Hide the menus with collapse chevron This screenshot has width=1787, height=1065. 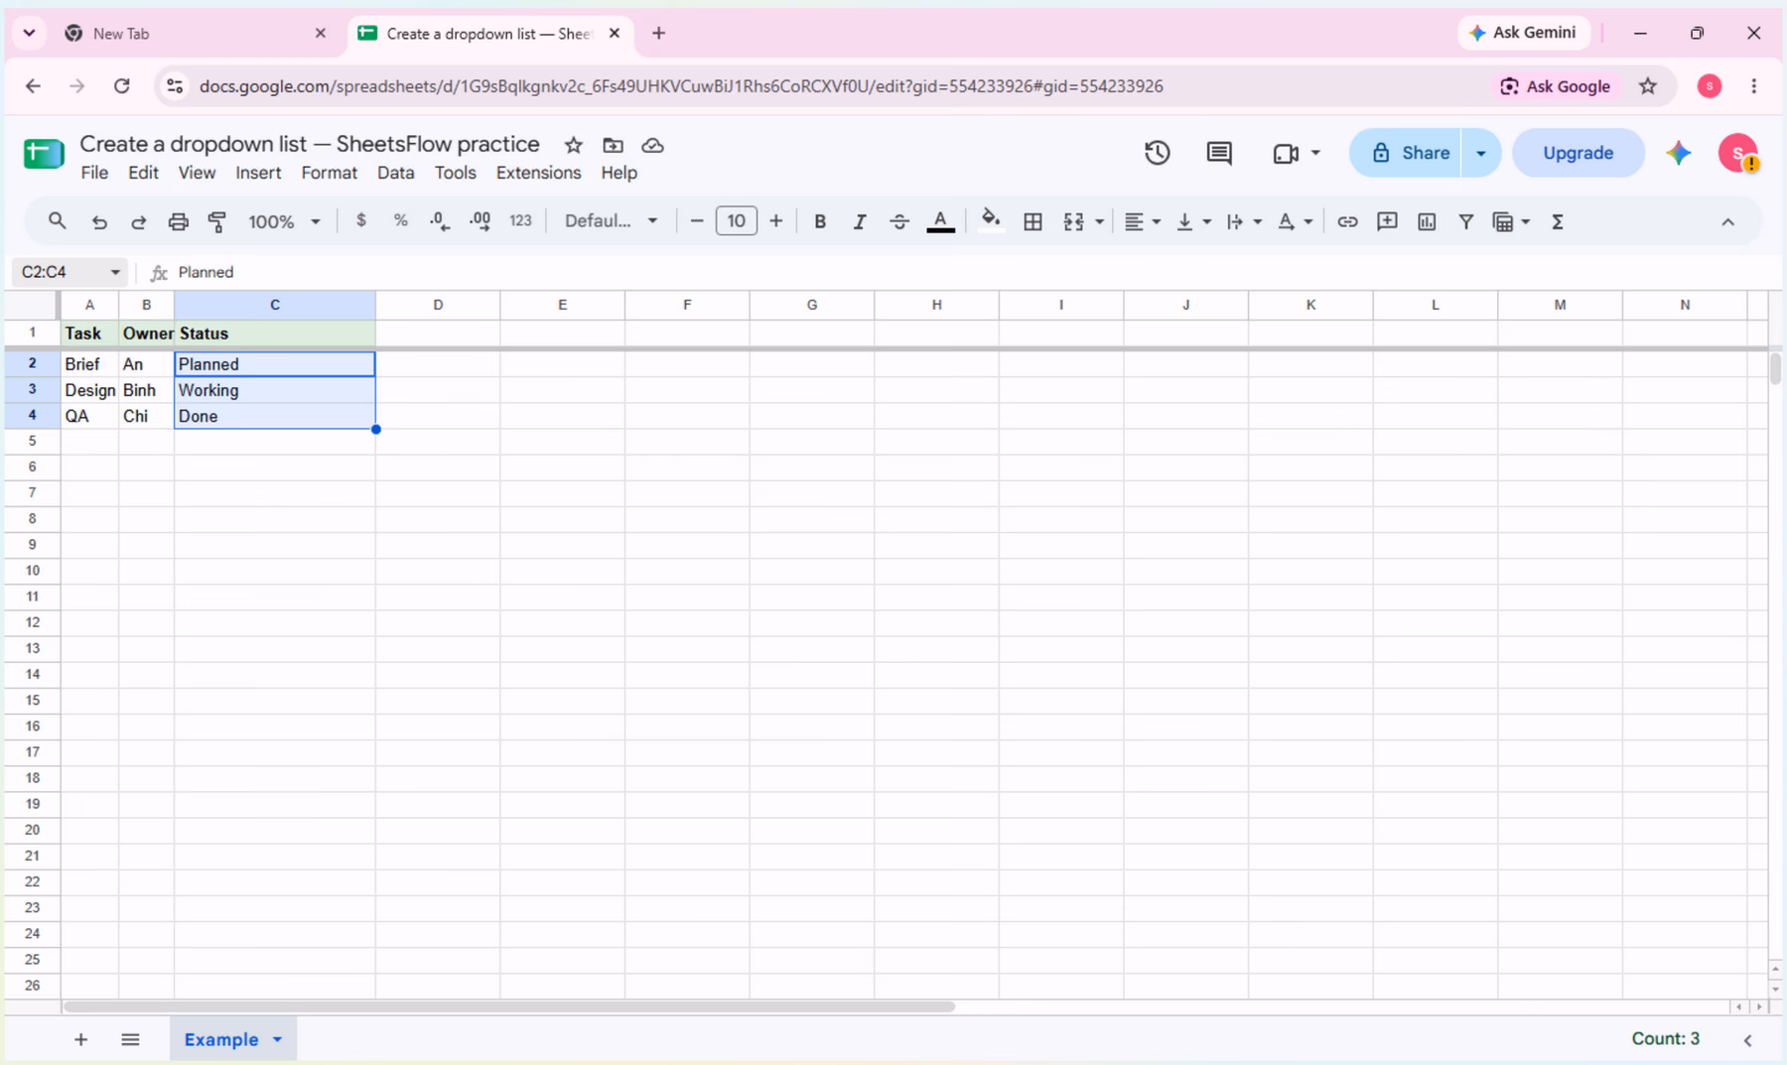pyautogui.click(x=1727, y=221)
